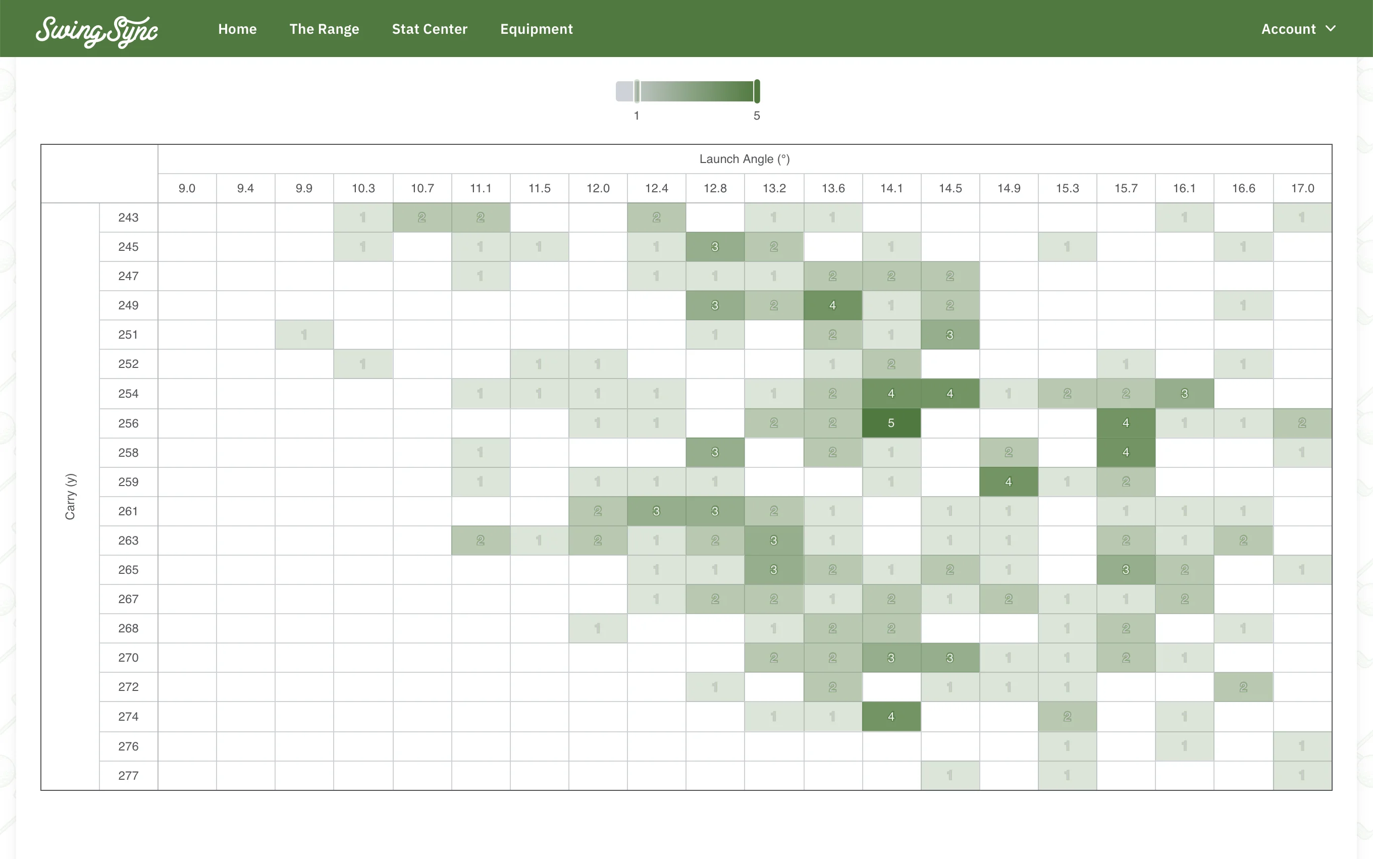Open the Stat Center menu item
The height and width of the screenshot is (859, 1373).
click(x=430, y=29)
